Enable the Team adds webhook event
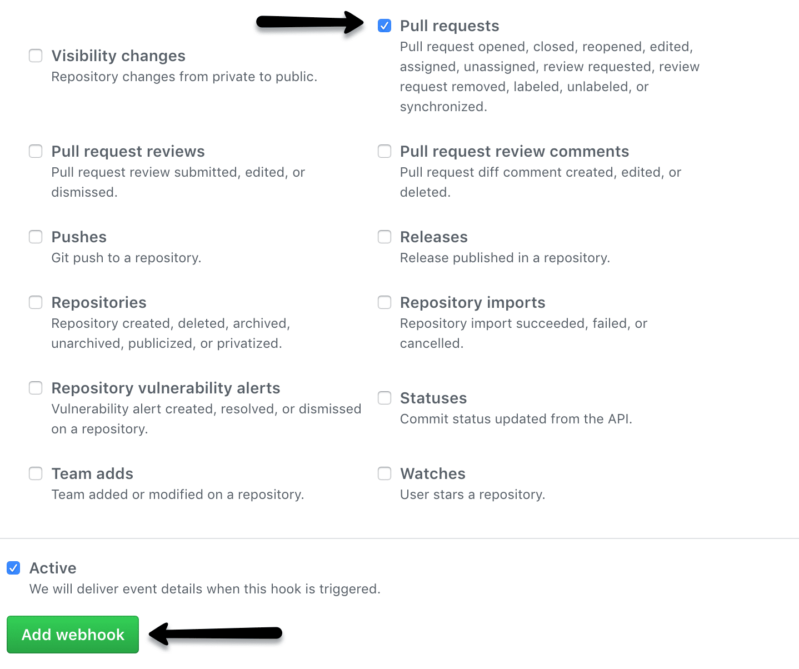Viewport: 799px width, 669px height. click(x=36, y=473)
